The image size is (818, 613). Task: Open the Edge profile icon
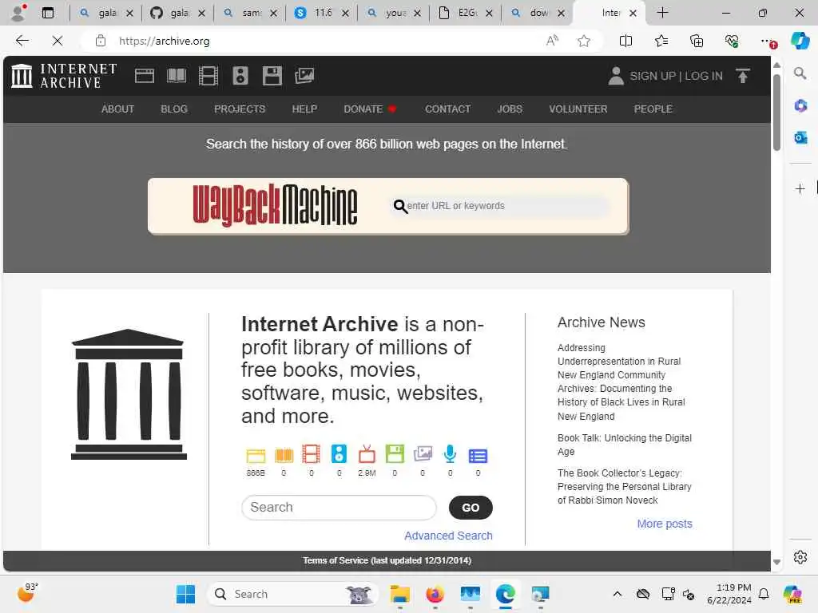pos(18,13)
